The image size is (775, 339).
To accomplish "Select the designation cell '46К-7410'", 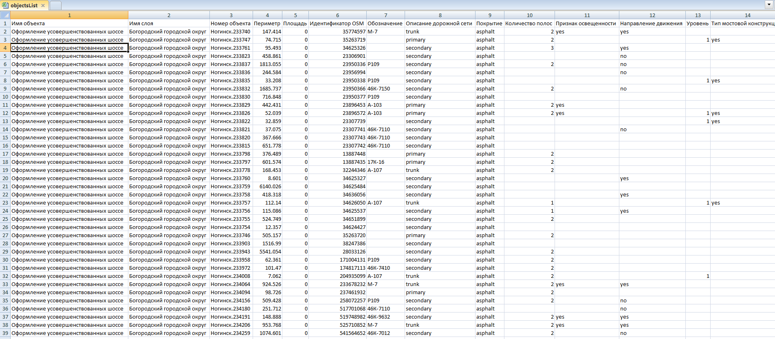I will [x=385, y=268].
